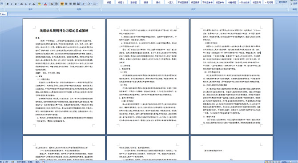298x163 pixels.
Task: Apply subscript formatting icon
Action: (x=26, y=4)
